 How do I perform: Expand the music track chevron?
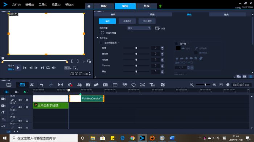(x=27, y=128)
